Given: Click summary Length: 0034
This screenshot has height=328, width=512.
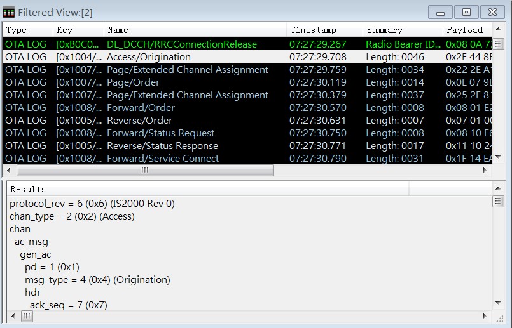Looking at the screenshot, I should (x=395, y=69).
